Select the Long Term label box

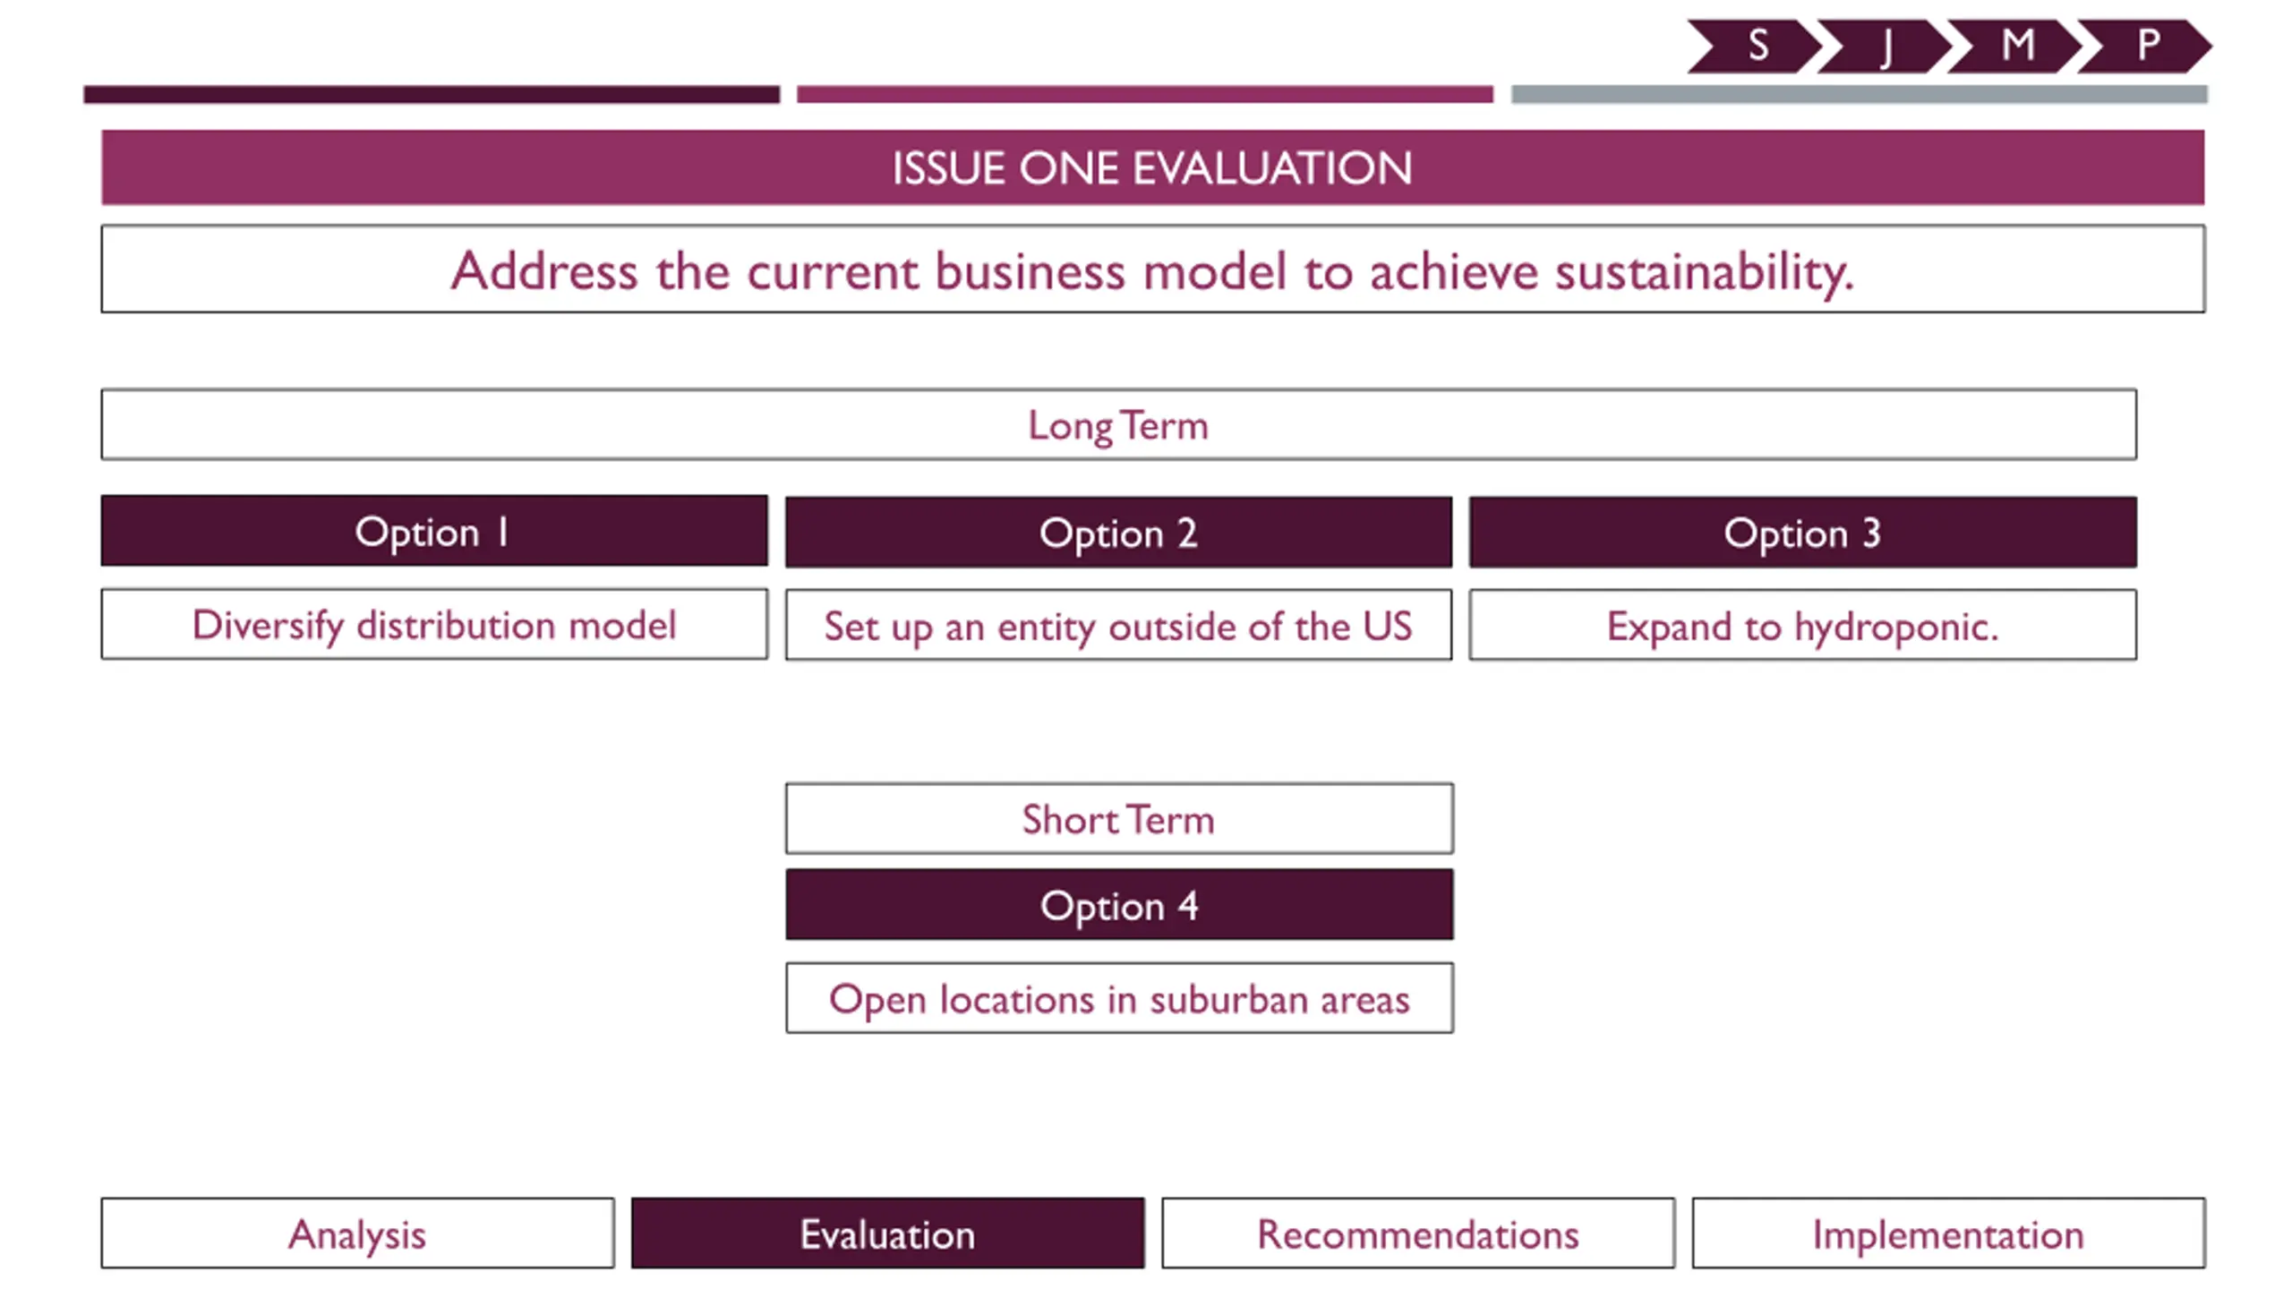coord(1118,424)
